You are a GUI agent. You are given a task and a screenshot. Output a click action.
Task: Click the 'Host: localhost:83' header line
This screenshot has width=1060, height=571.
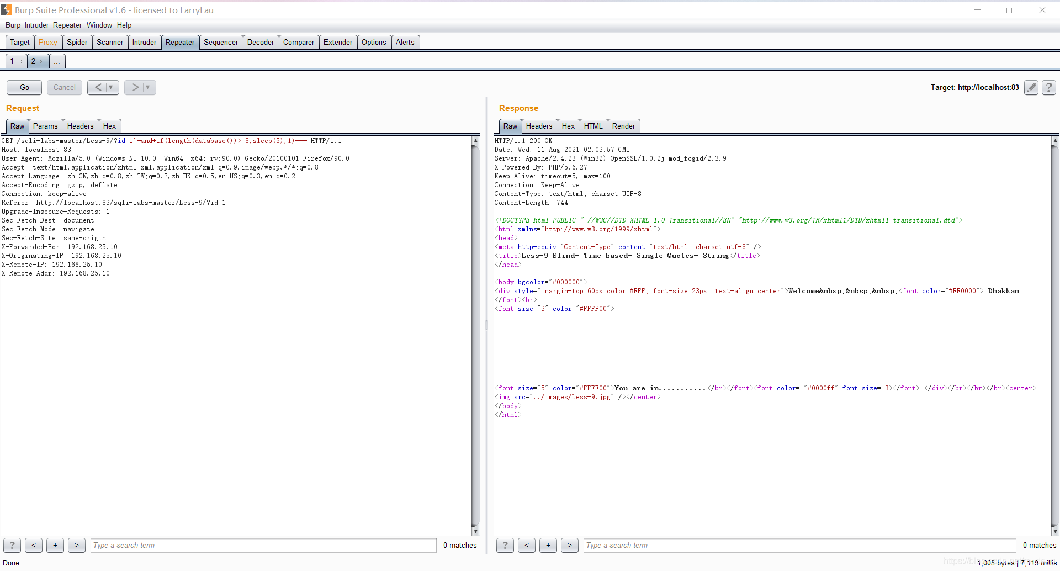pos(36,150)
